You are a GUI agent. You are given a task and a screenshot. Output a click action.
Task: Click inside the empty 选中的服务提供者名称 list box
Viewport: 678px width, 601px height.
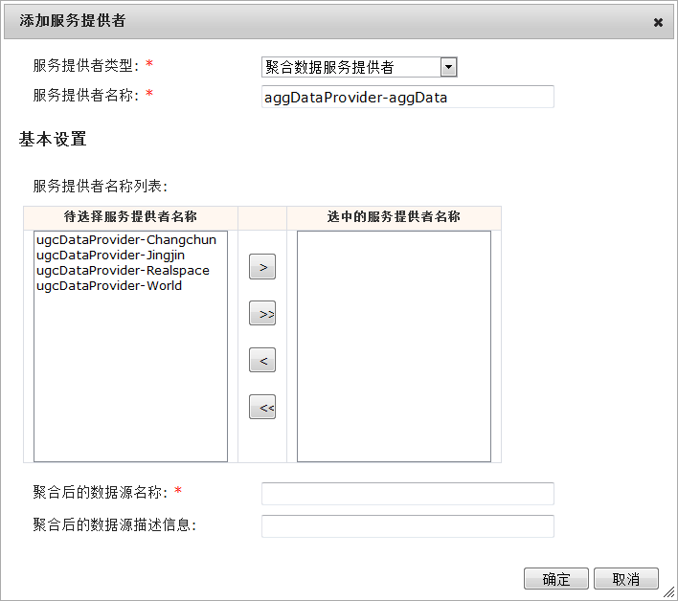[394, 345]
